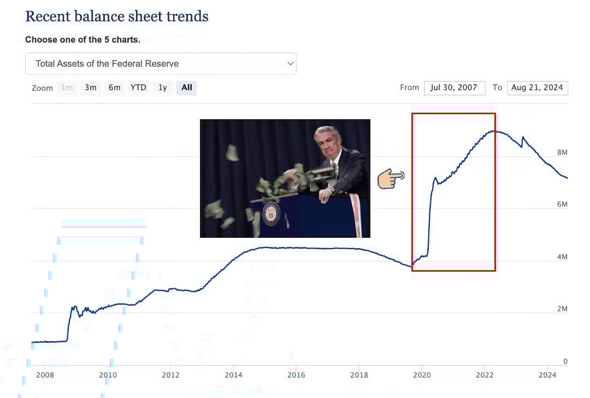
Task: Select the 3m zoom range
Action: point(90,87)
